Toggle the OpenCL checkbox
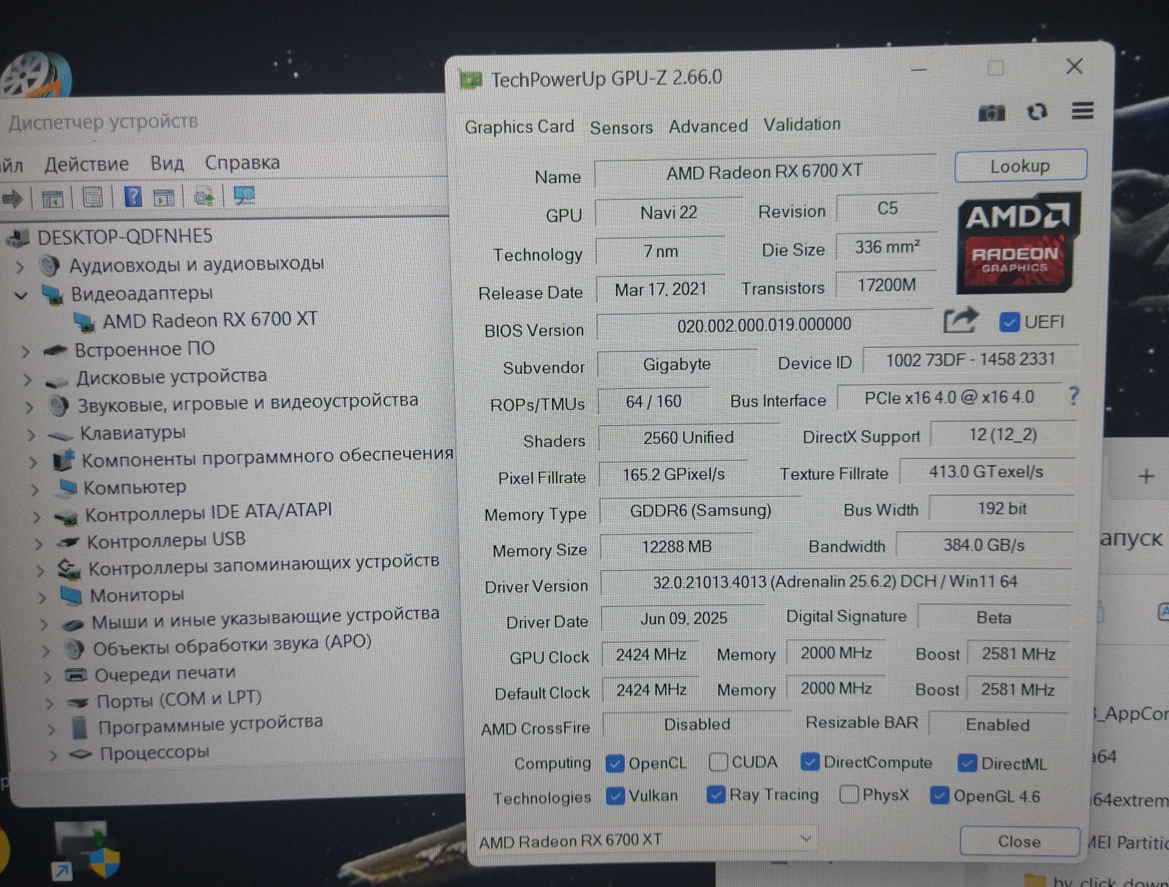The image size is (1169, 887). pyautogui.click(x=615, y=764)
